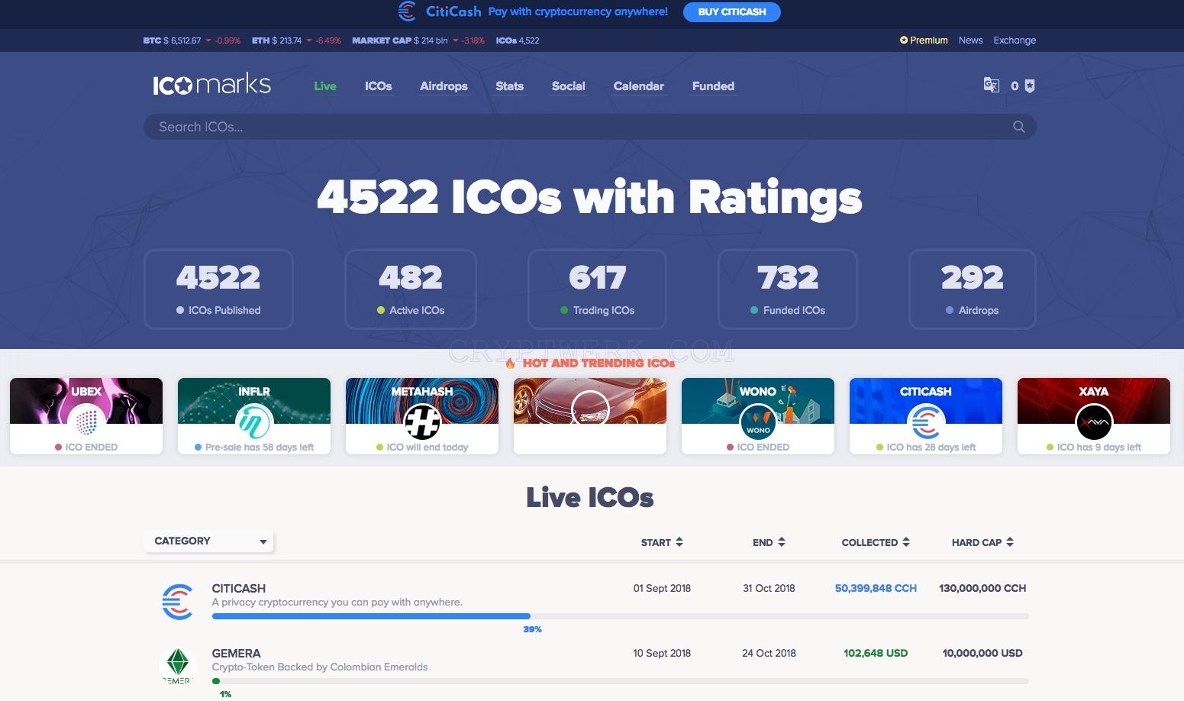Click the 482 Active ICOs stat box

tap(411, 289)
